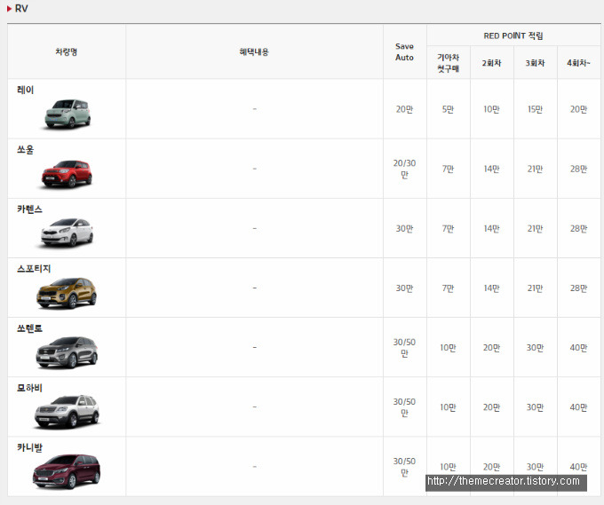This screenshot has width=604, height=505.
Task: Select the 카니발 model name
Action: [29, 447]
